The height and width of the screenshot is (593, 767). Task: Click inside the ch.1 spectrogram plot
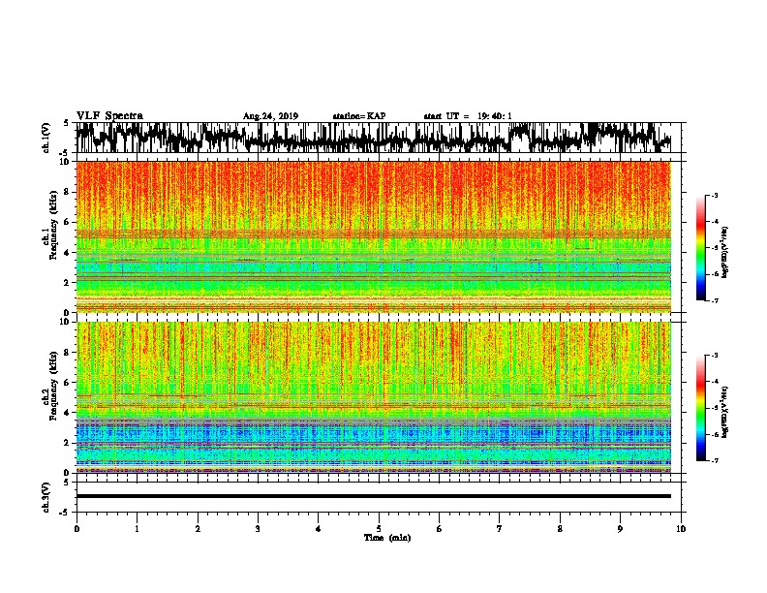[374, 236]
